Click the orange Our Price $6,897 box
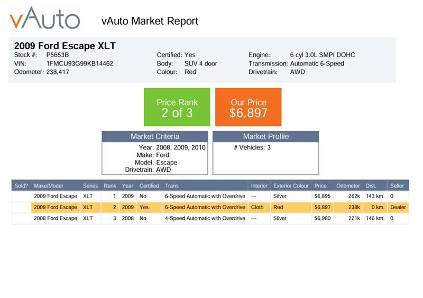 (x=248, y=107)
